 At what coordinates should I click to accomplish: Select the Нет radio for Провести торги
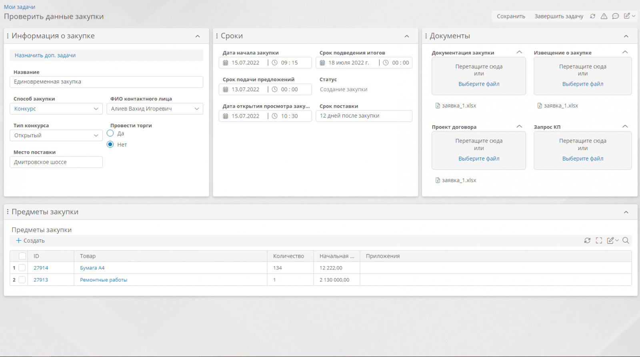(x=110, y=144)
